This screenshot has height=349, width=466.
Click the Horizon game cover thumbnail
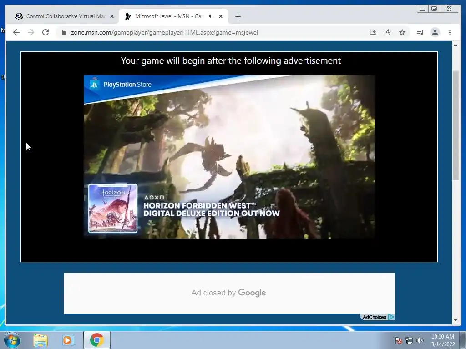[x=113, y=208]
